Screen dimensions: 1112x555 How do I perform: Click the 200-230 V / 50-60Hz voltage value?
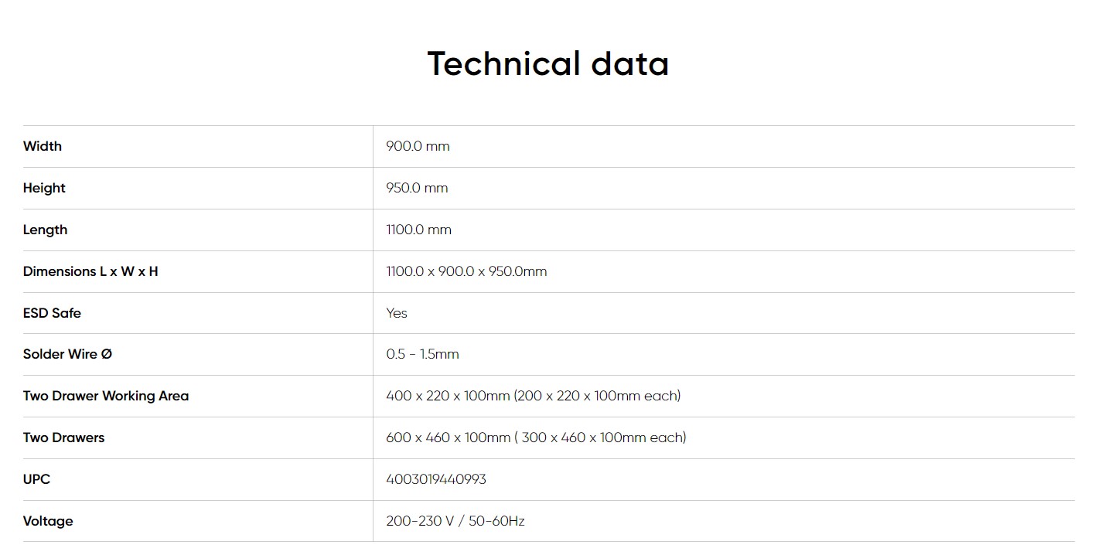455,521
